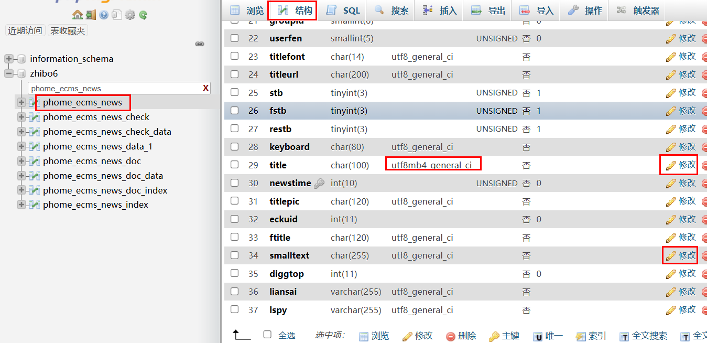The image size is (707, 343).
Task: Check the box for the keyboard column
Action: (x=235, y=147)
